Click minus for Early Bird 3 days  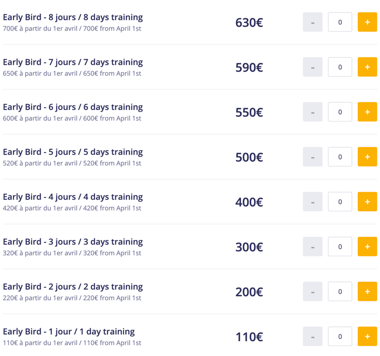(x=313, y=247)
